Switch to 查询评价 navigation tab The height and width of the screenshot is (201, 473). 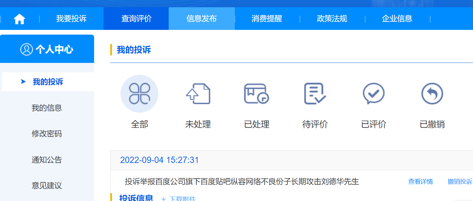pyautogui.click(x=136, y=19)
